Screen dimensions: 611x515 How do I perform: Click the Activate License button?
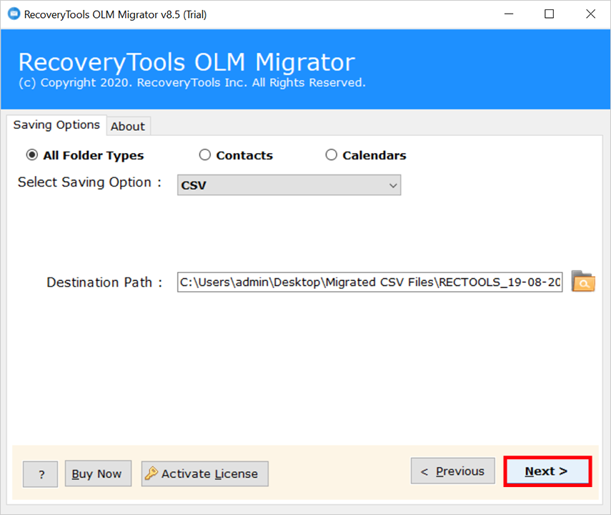point(205,474)
